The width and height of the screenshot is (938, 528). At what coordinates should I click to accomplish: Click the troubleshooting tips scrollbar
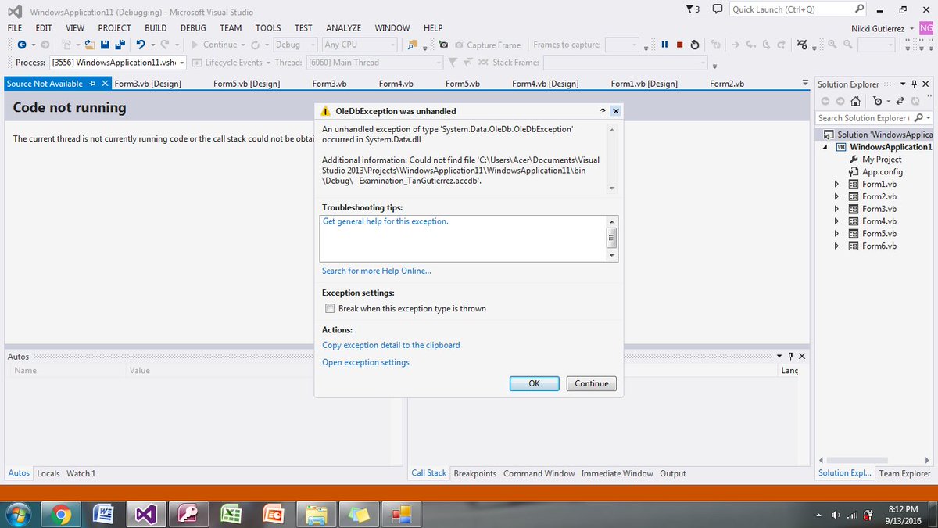(x=612, y=239)
